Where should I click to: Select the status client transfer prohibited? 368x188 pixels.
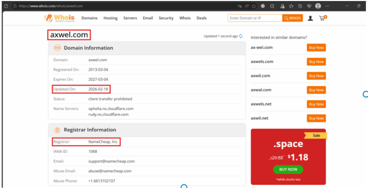(x=110, y=99)
